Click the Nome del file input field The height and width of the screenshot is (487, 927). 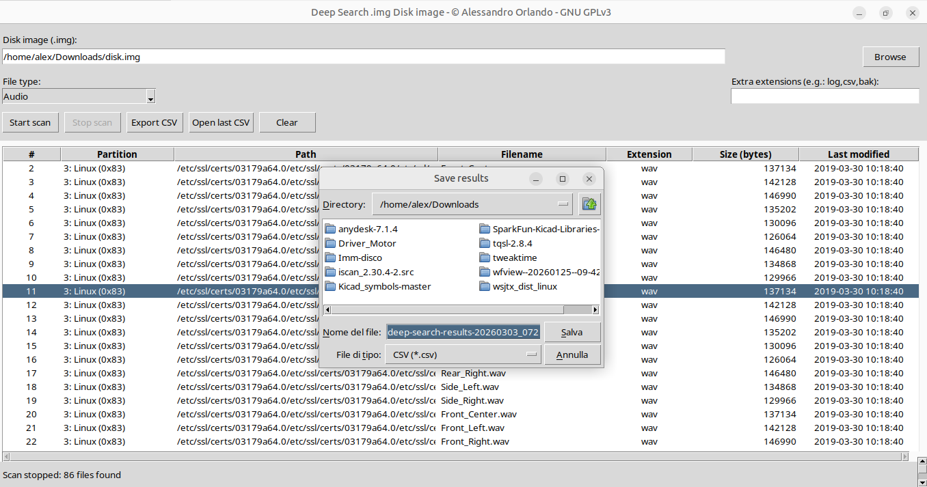click(x=463, y=332)
